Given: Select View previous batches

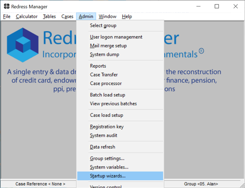Looking at the screenshot, I should point(120,104).
